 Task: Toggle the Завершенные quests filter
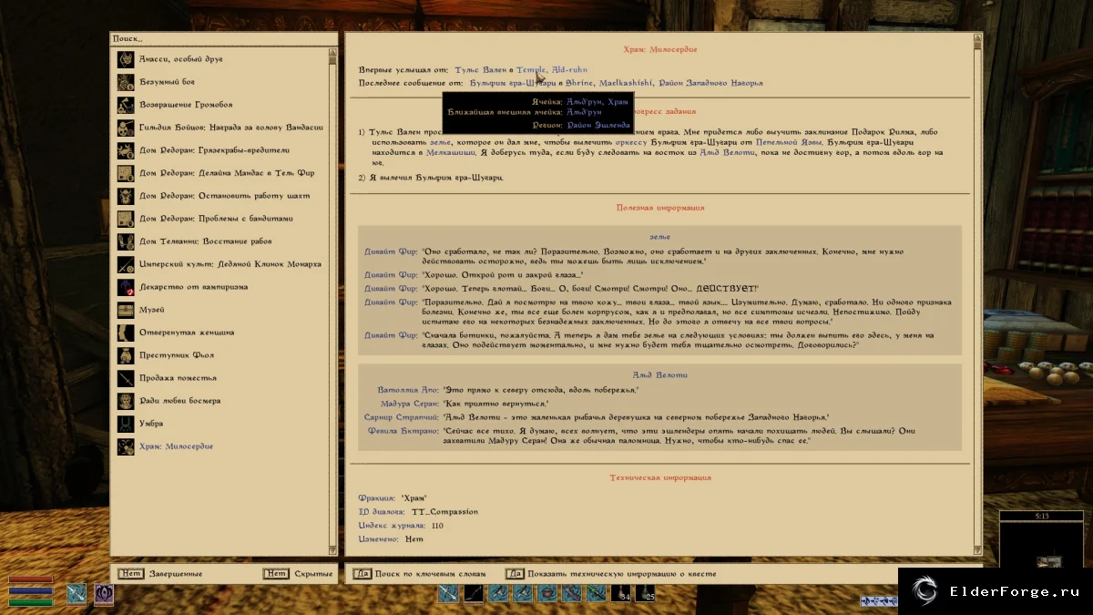point(131,574)
